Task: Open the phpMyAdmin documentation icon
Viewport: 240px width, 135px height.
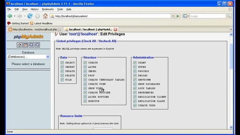Action: coord(31,45)
